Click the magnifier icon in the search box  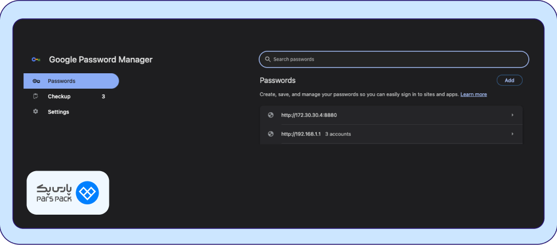click(x=268, y=60)
